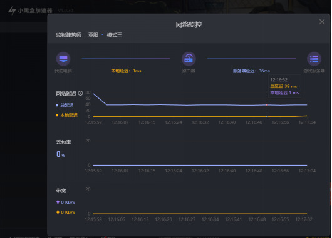
Task: Click the 网络延迟 help question icon
Action: 80,93
